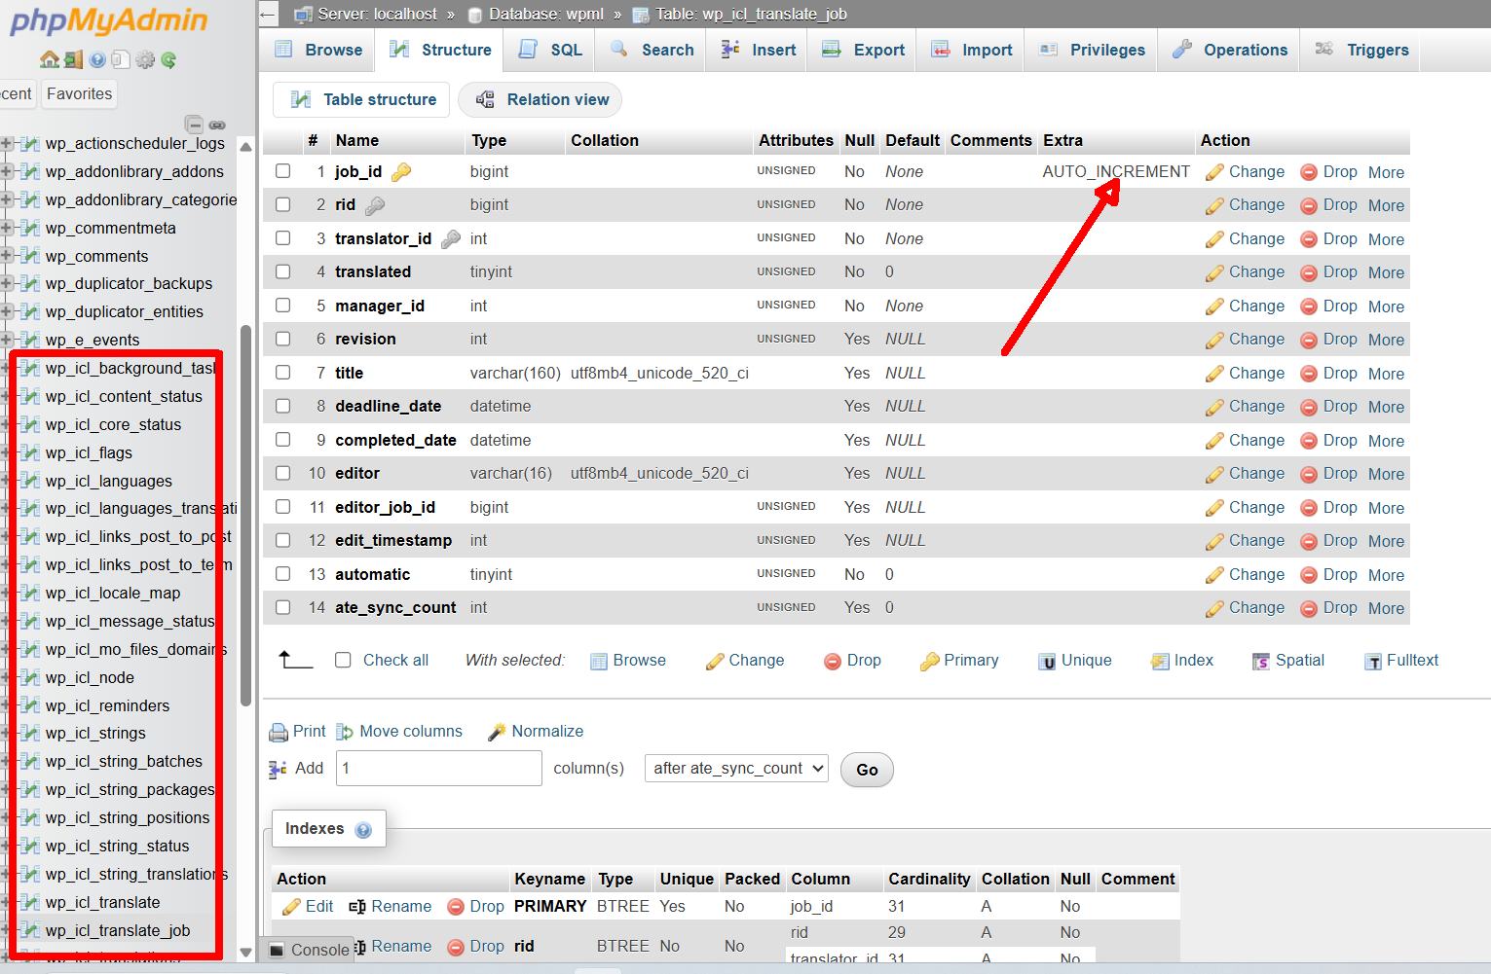1491x974 pixels.
Task: Open the Console bar at bottom
Action: pos(309,950)
